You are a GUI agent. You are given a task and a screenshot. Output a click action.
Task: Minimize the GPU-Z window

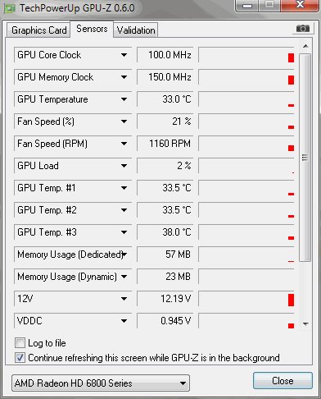[x=247, y=6]
